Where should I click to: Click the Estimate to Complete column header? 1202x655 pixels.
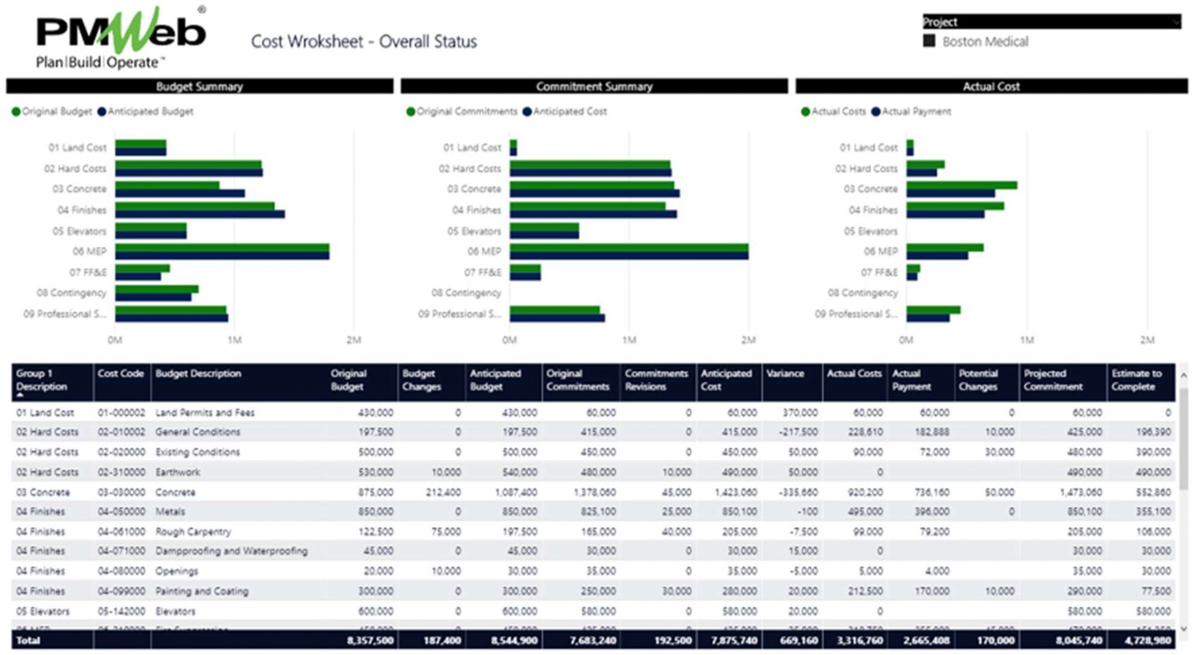pyautogui.click(x=1136, y=380)
